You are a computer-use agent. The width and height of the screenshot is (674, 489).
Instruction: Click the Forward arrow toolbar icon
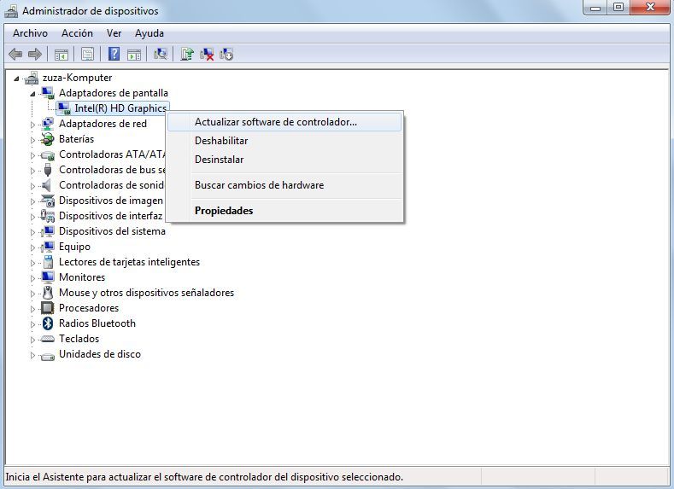click(x=34, y=54)
